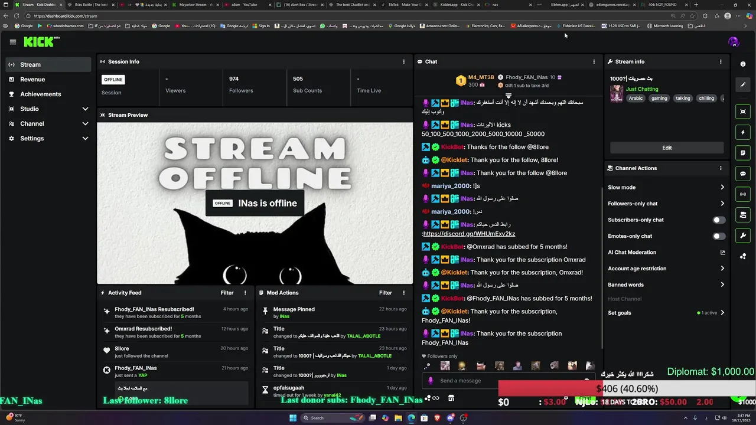Image resolution: width=756 pixels, height=425 pixels.
Task: Expand the Studio sidebar section
Action: tap(48, 109)
